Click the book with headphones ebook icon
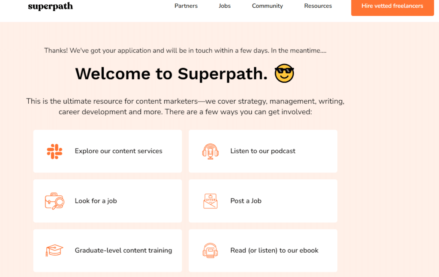The image size is (439, 277). (210, 250)
